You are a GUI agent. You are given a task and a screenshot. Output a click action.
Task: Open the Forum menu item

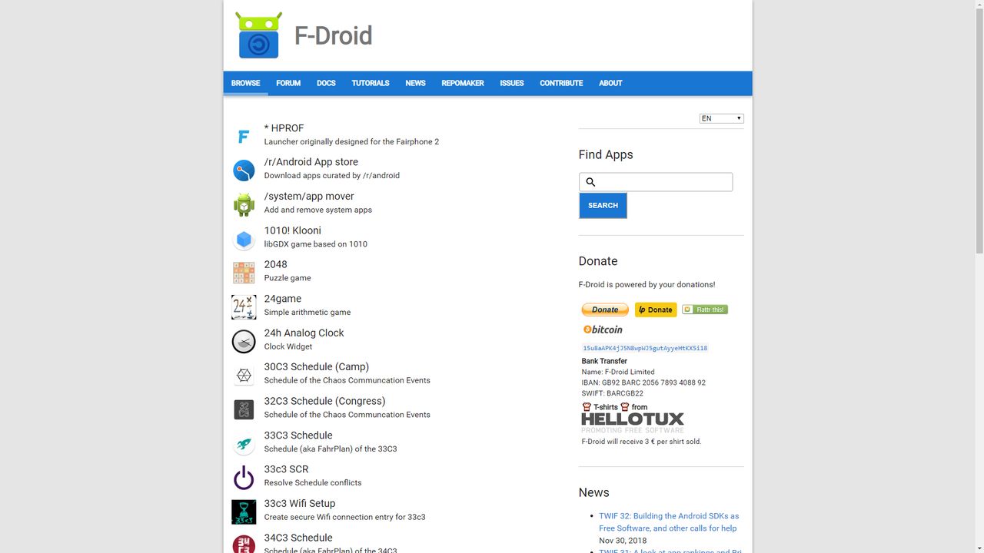pos(288,83)
